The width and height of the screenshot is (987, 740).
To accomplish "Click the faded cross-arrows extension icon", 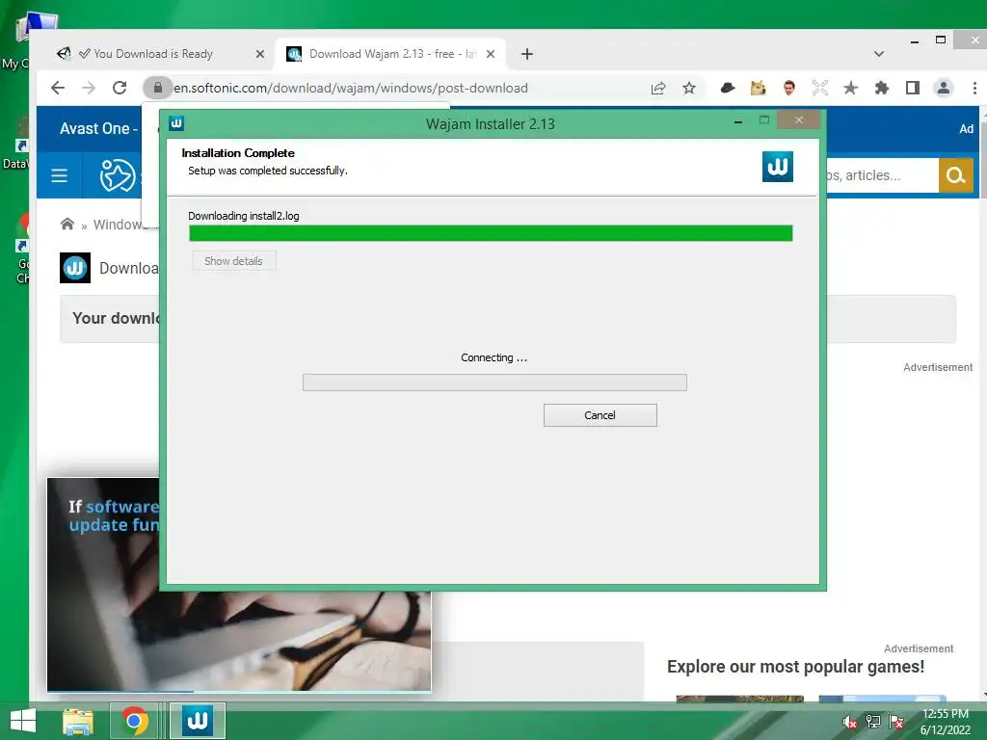I will tap(820, 88).
